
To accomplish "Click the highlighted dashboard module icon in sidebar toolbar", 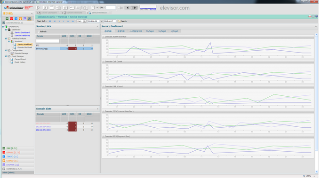I will [x=29, y=19].
